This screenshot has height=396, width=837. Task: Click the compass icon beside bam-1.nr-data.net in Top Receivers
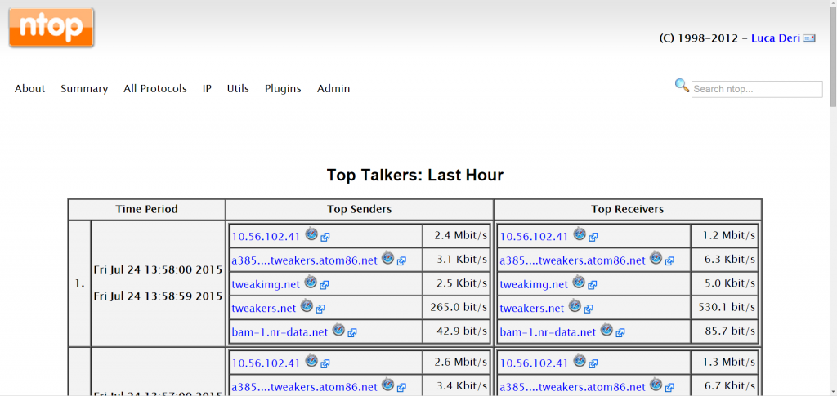(606, 330)
